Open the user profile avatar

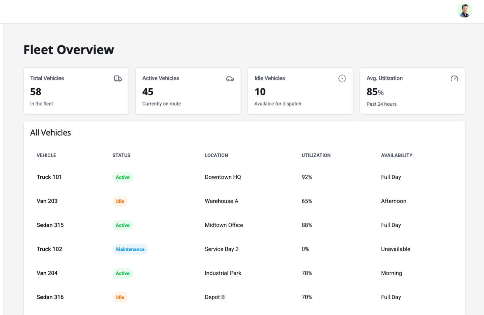coord(464,11)
